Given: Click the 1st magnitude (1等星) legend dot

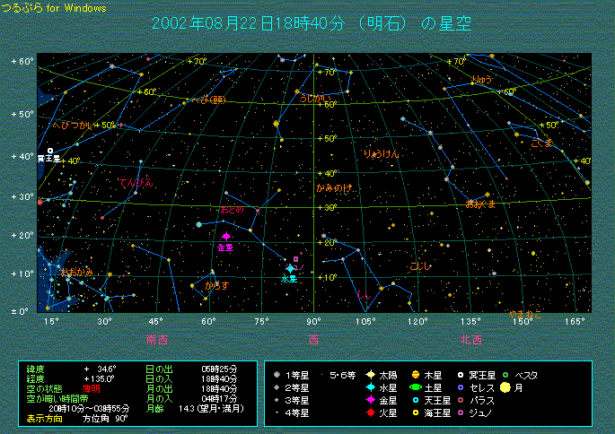Looking at the screenshot, I should [278, 374].
